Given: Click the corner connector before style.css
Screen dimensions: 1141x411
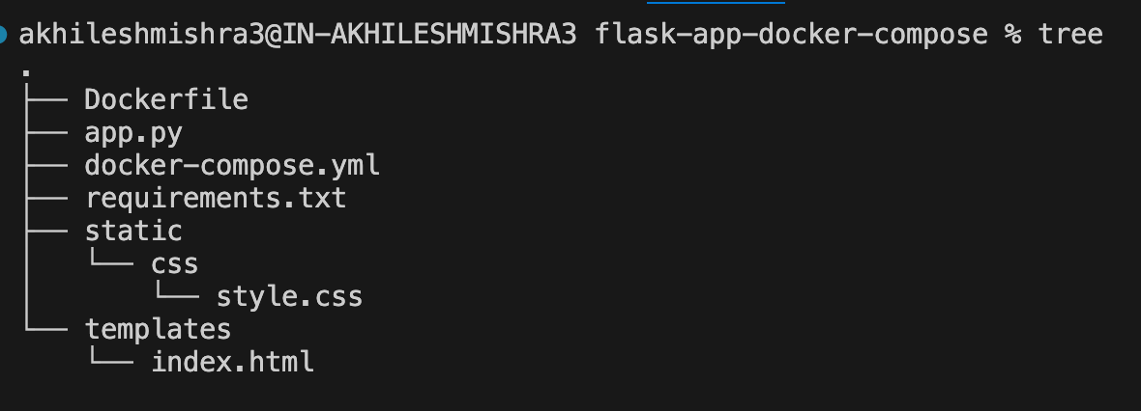Looking at the screenshot, I should tap(177, 290).
